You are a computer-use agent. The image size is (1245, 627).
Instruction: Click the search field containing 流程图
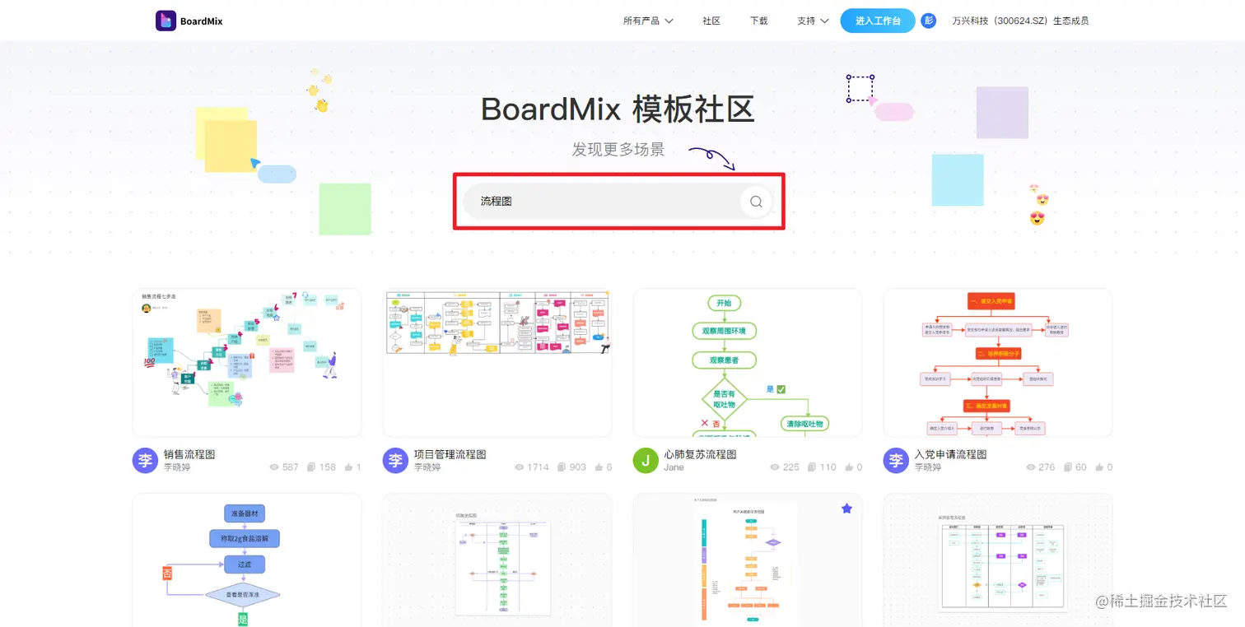pos(618,201)
